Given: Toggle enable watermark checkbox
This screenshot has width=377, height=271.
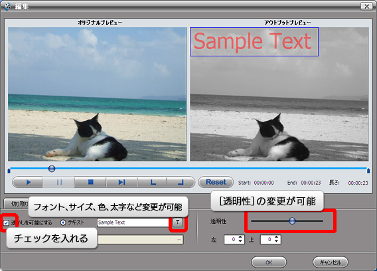Looking at the screenshot, I should pyautogui.click(x=6, y=223).
